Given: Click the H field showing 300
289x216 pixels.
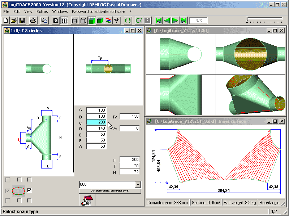Looking at the screenshot, I should click(x=130, y=159).
